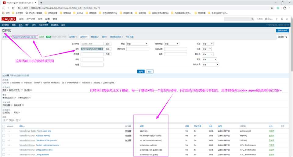The height and width of the screenshot is (157, 293).
Task: Open the three-dot menu for CPU guest nice time
Action: 9,150
